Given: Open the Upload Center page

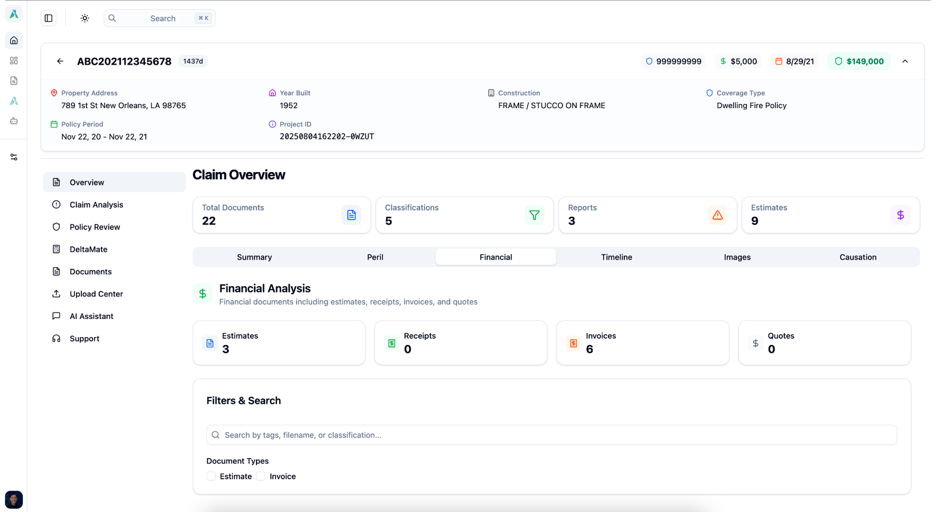Looking at the screenshot, I should (96, 294).
